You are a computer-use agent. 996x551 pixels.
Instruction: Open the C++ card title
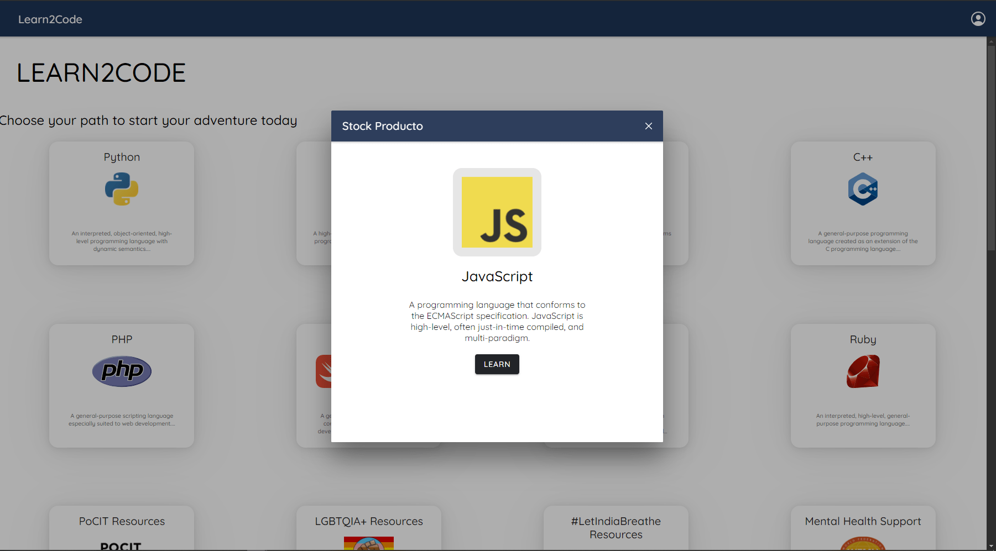(863, 157)
